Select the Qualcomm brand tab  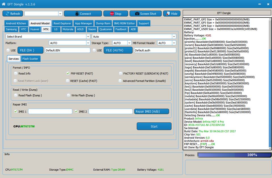105,29
